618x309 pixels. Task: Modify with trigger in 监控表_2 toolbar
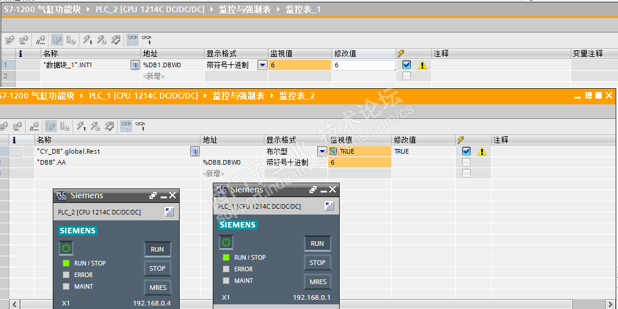click(x=95, y=126)
